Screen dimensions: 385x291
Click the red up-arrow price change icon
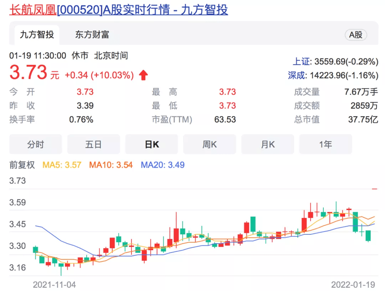[x=143, y=75]
